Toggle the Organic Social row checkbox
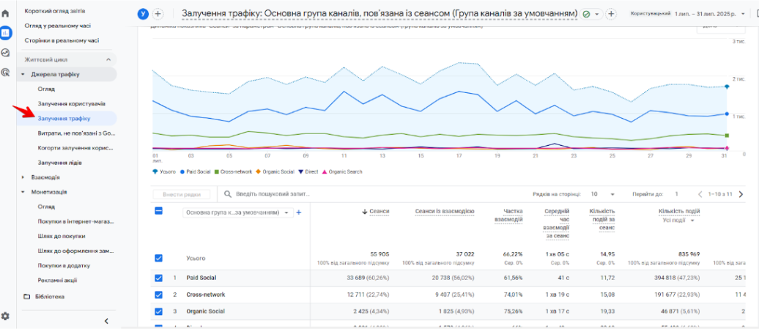Viewport: 759px width, 329px height. click(x=158, y=311)
